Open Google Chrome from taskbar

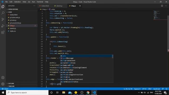[88, 93]
